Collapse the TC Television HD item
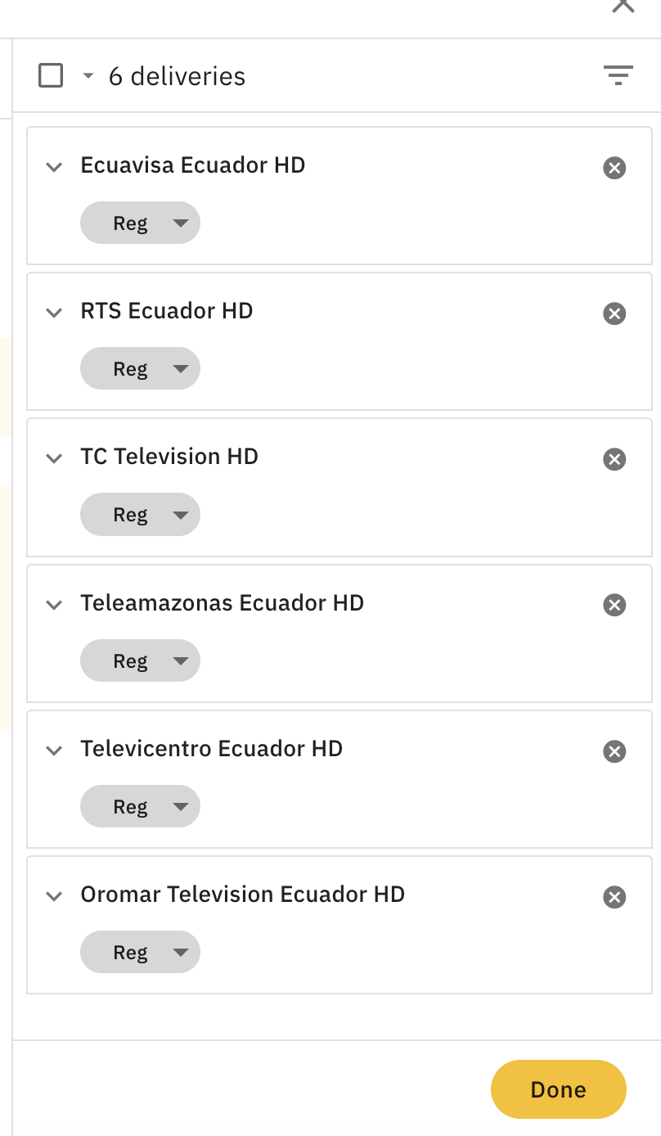This screenshot has height=1136, width=661. coord(54,458)
